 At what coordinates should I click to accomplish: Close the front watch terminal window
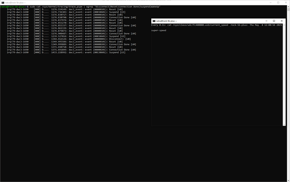tap(282, 21)
